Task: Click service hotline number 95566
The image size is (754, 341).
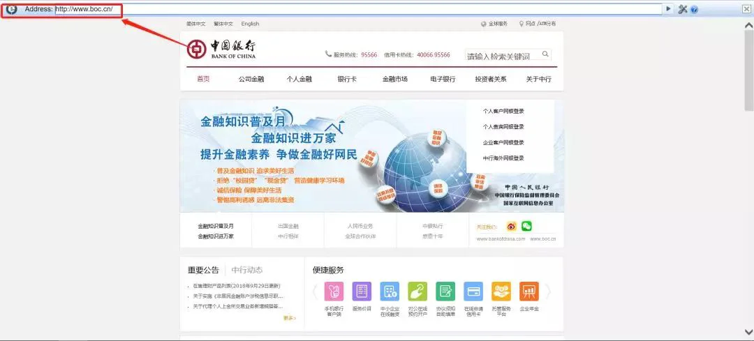Action: click(369, 55)
